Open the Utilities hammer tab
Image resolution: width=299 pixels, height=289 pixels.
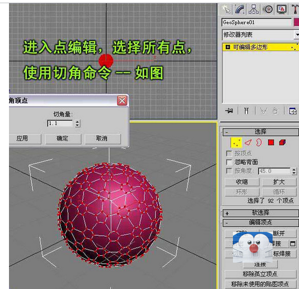point(295,10)
